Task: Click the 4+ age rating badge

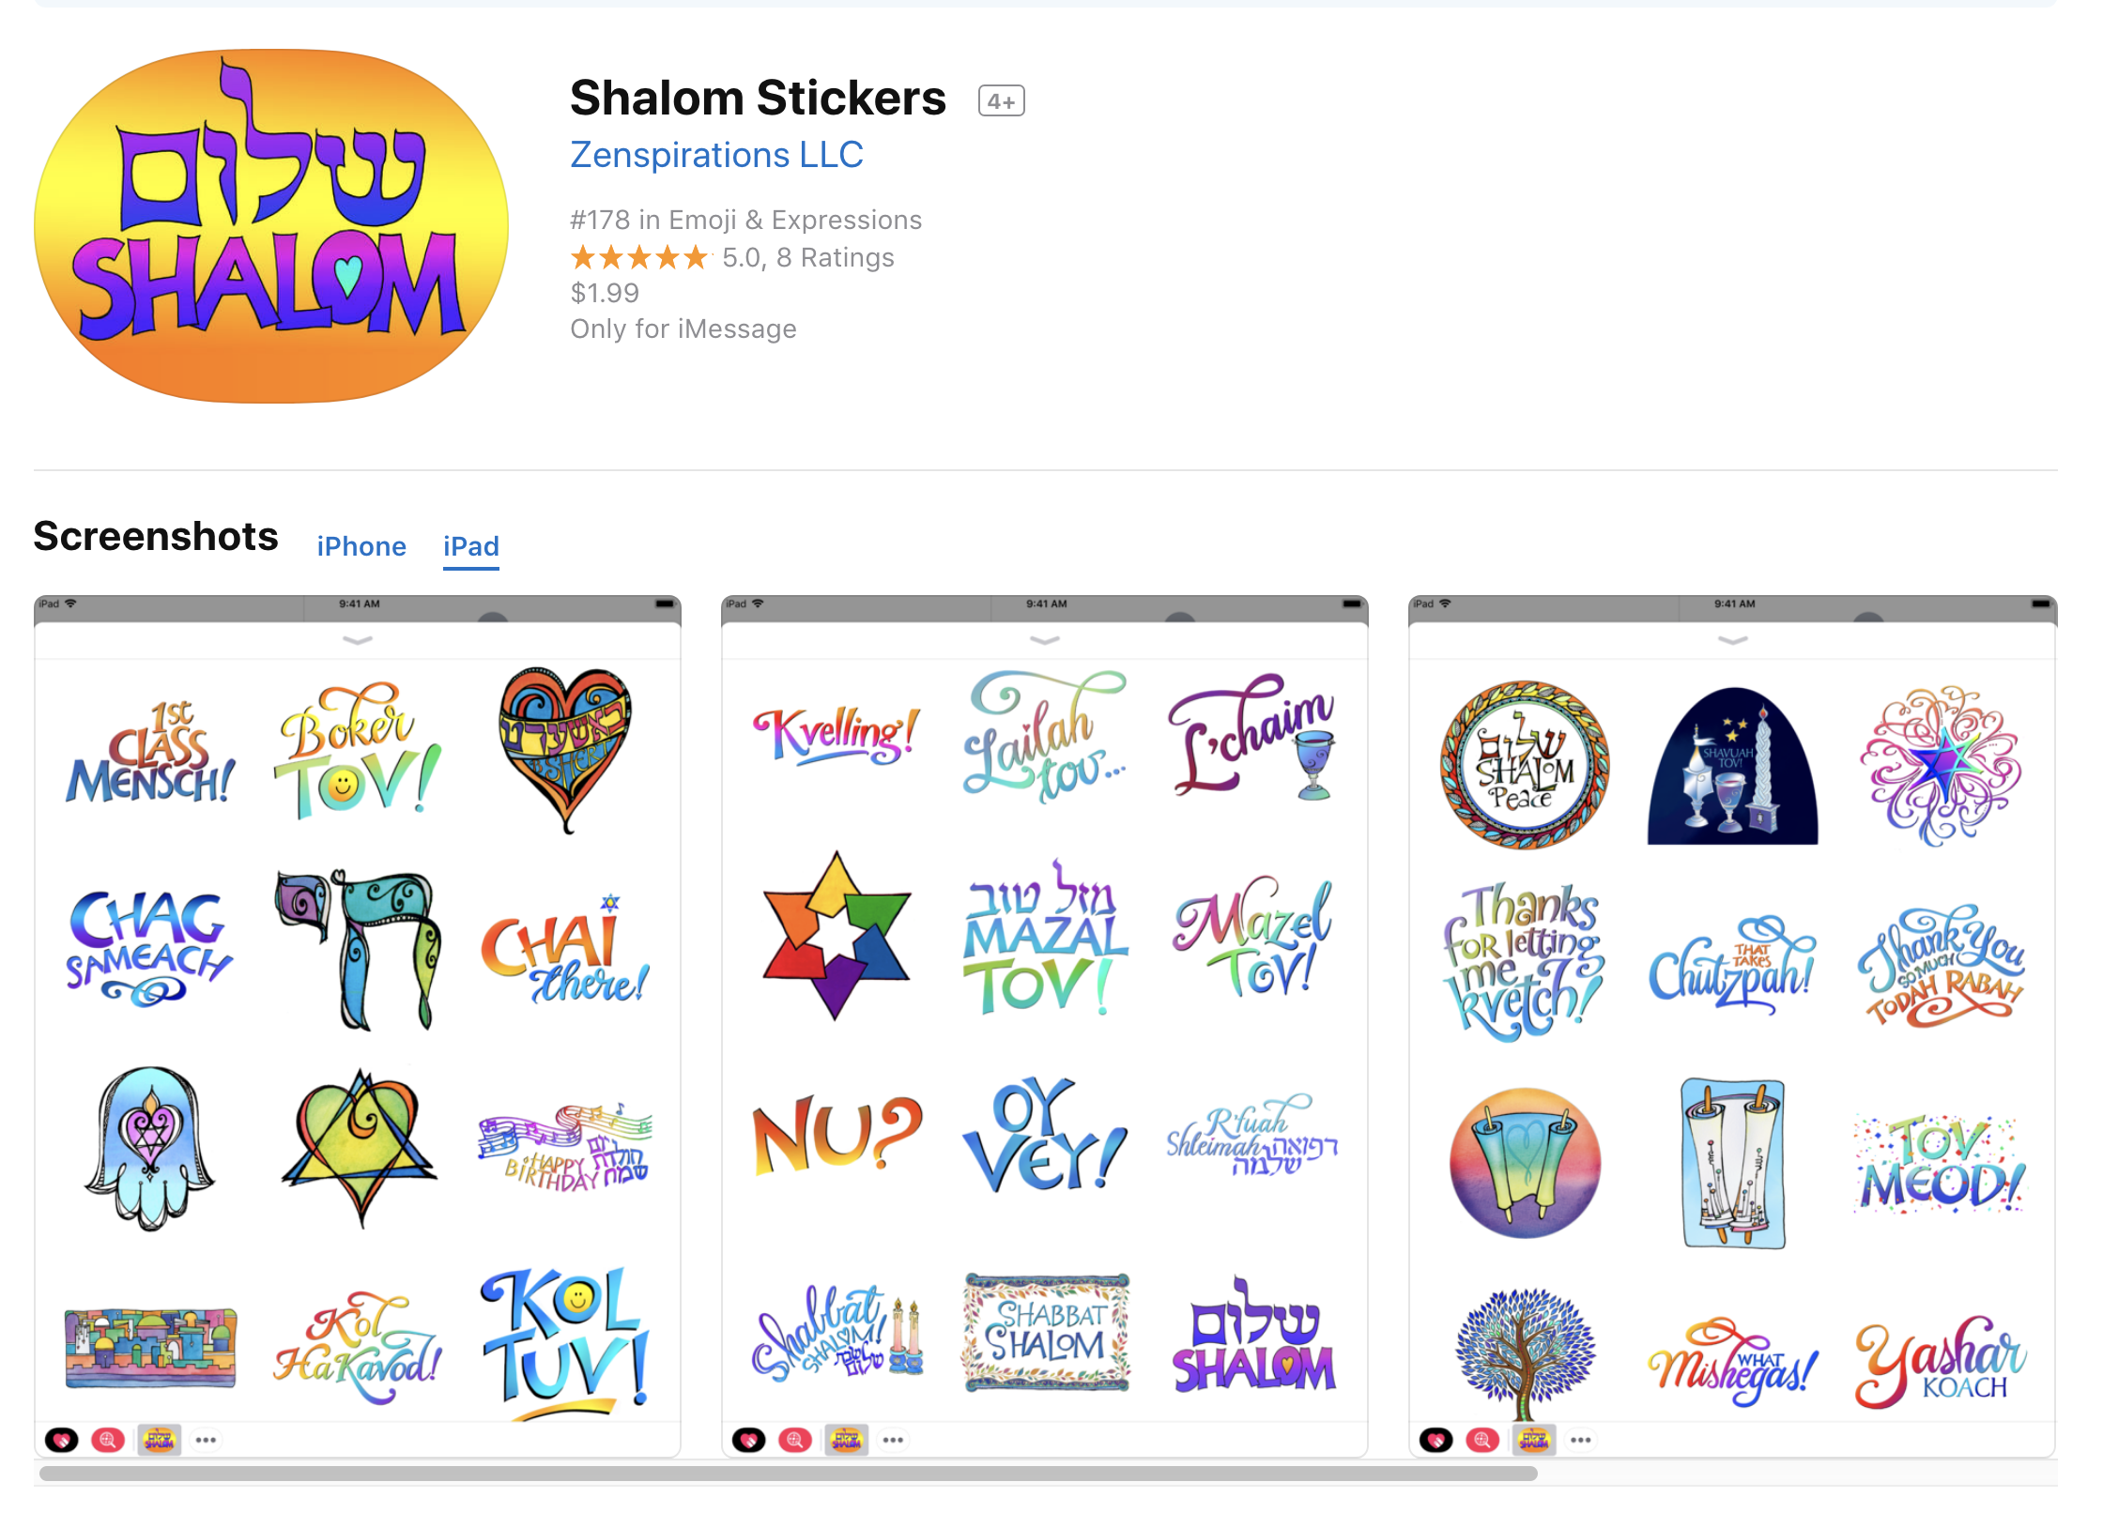Action: 1001,100
